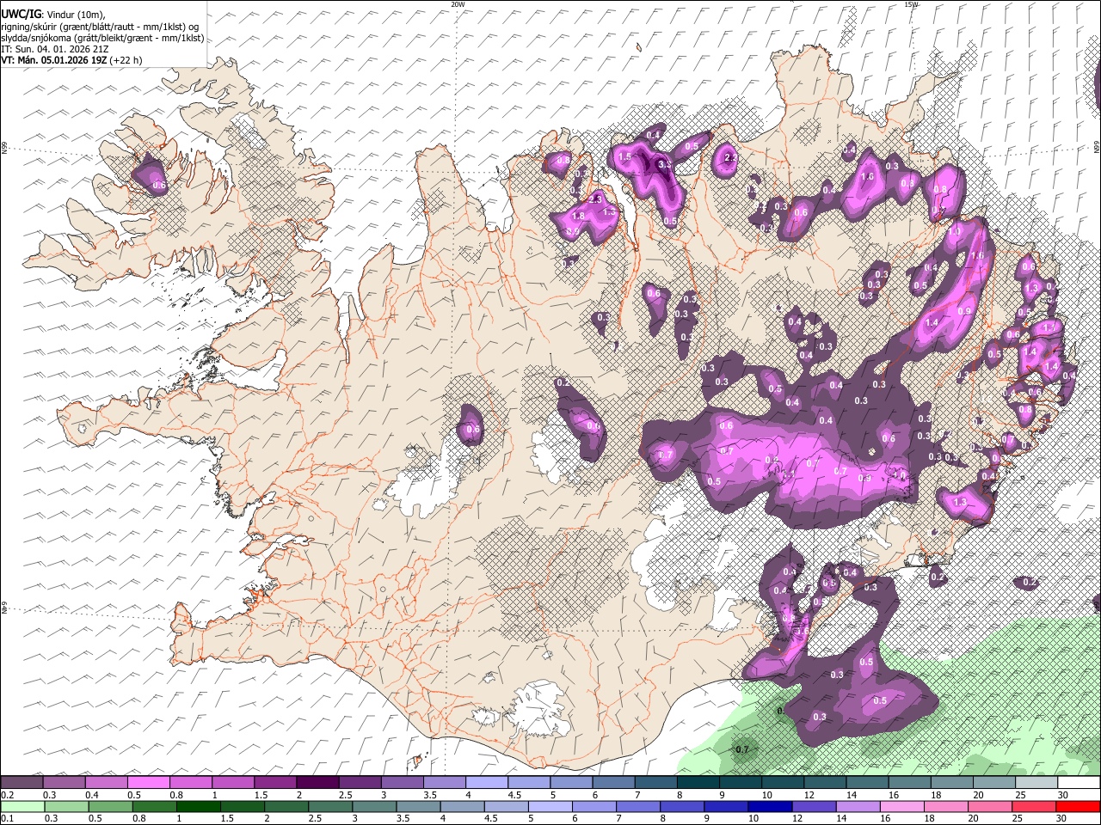Click the bright red 30 swatch in rain legend

1079,806
